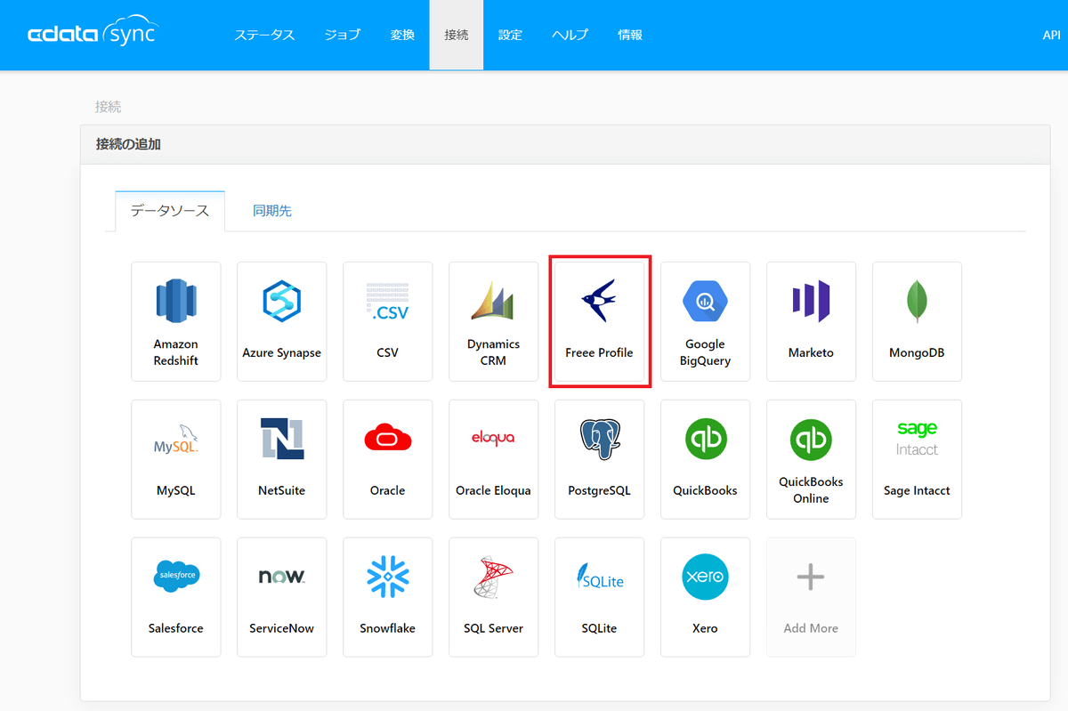The image size is (1068, 711).
Task: Choose the SQL Server data source icon
Action: click(x=493, y=596)
